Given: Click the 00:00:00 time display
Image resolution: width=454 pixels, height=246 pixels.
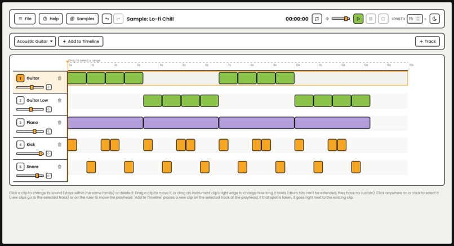Looking at the screenshot, I should click(297, 19).
